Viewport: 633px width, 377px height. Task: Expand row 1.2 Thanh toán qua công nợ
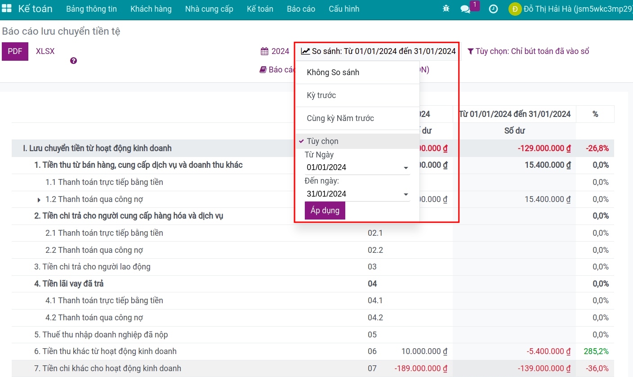tap(39, 199)
